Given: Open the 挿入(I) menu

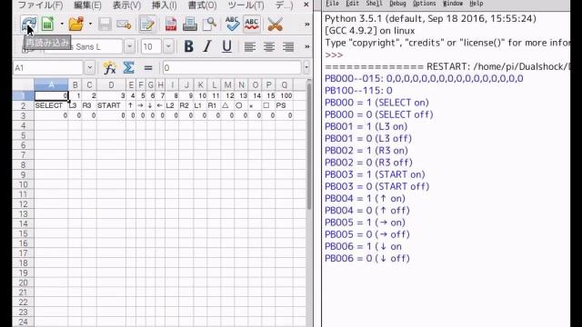Looking at the screenshot, I should (165, 5).
